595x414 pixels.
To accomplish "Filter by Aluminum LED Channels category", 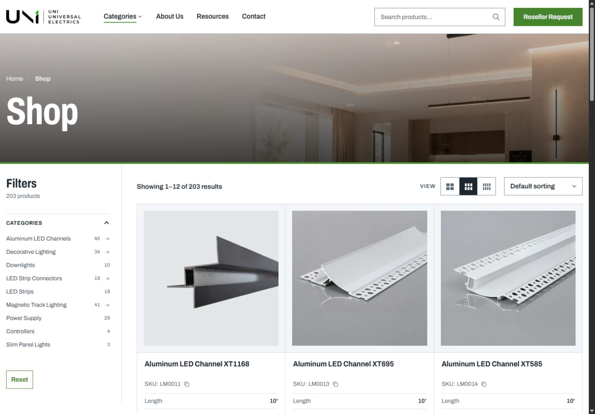I will (x=38, y=239).
